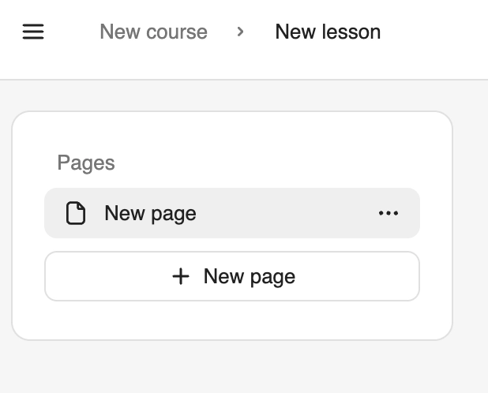This screenshot has height=393, width=488.
Task: Expand the New page row's overflow menu
Action: click(388, 213)
